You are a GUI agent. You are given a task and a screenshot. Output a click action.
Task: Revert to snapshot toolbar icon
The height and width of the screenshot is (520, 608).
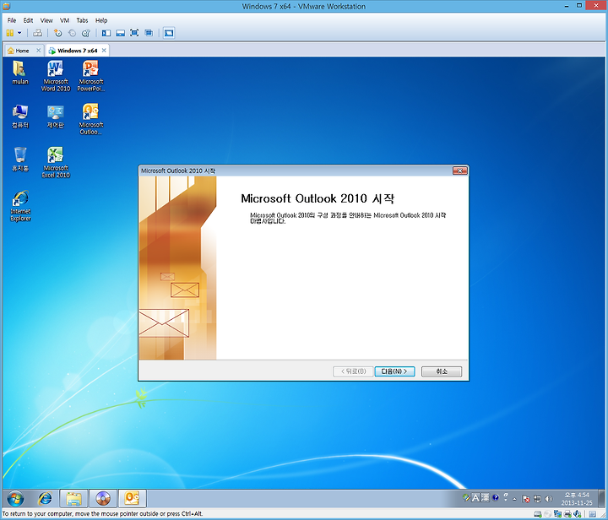72,33
